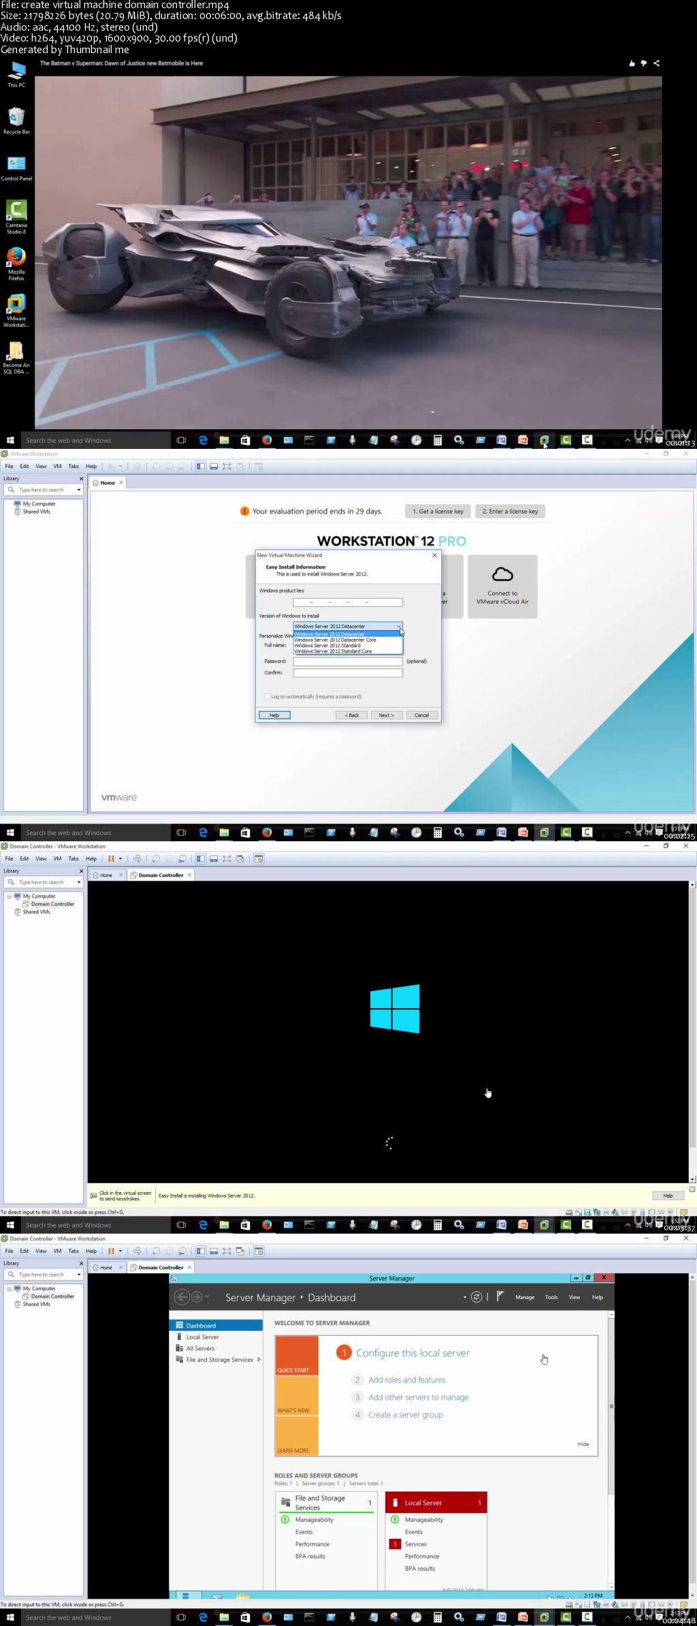The height and width of the screenshot is (1626, 697).
Task: Choose Windows Server 2012 Datacenter Core option
Action: pyautogui.click(x=335, y=640)
